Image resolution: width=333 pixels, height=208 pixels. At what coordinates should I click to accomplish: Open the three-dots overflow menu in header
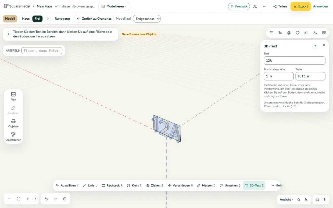[265, 6]
